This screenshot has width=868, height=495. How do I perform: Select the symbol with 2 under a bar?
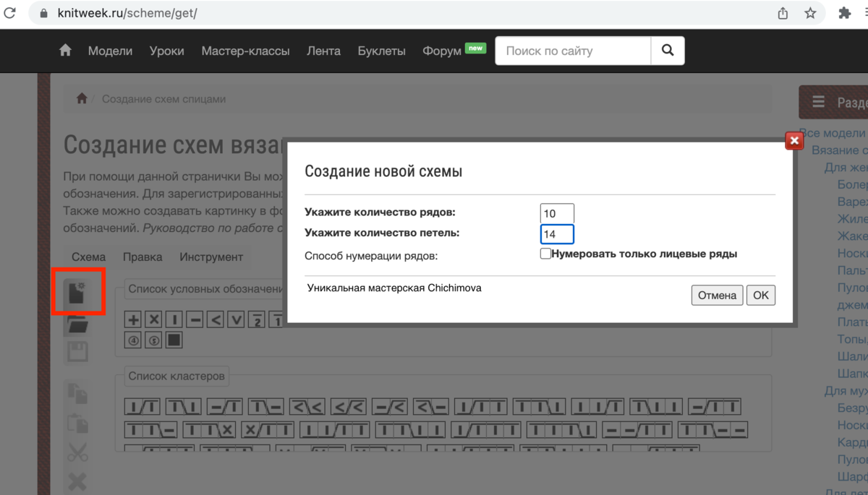(257, 319)
